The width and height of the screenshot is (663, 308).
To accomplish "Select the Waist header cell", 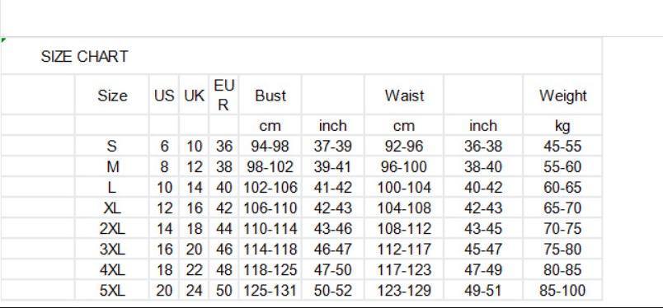I will [404, 95].
